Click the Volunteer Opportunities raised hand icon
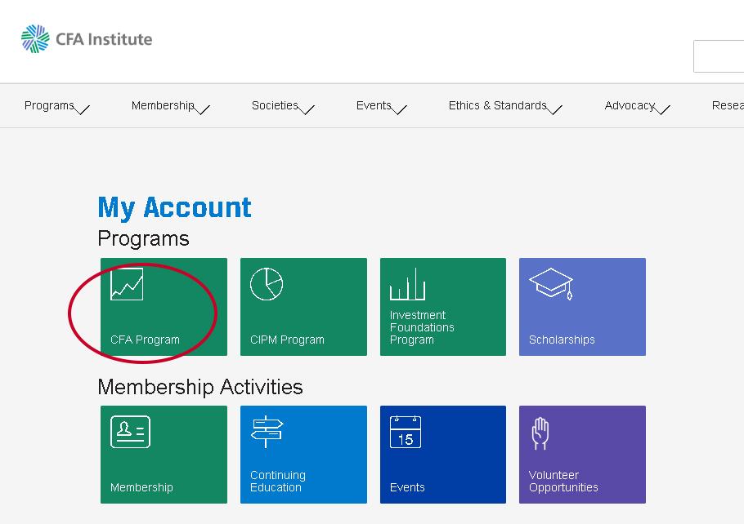 [x=540, y=433]
